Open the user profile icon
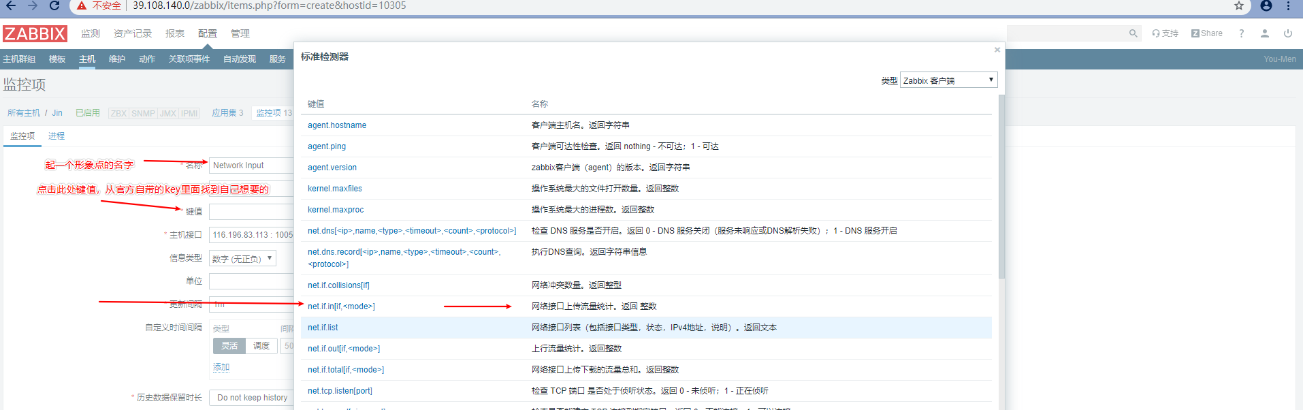The image size is (1303, 410). 1264,33
